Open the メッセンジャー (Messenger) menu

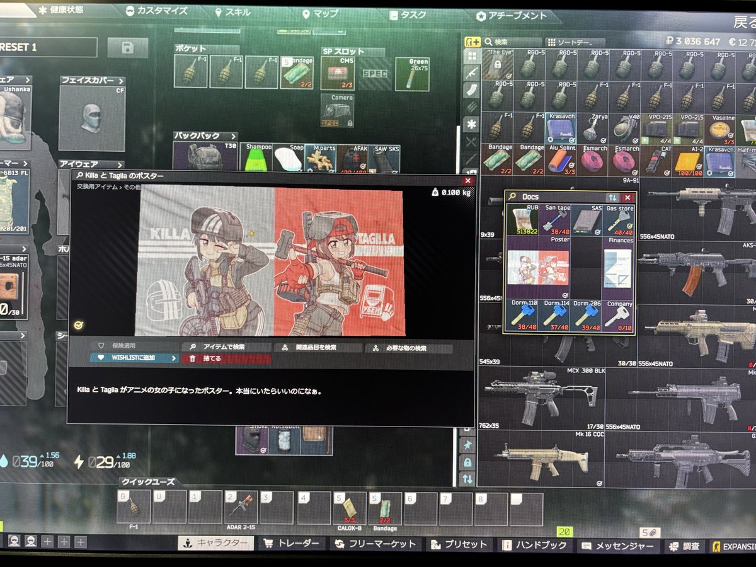click(617, 545)
